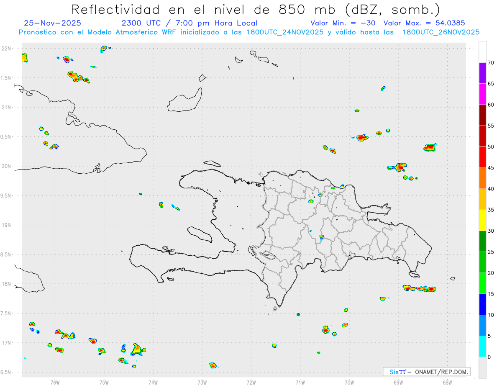Click the '22N' latitude label

(x=6, y=49)
